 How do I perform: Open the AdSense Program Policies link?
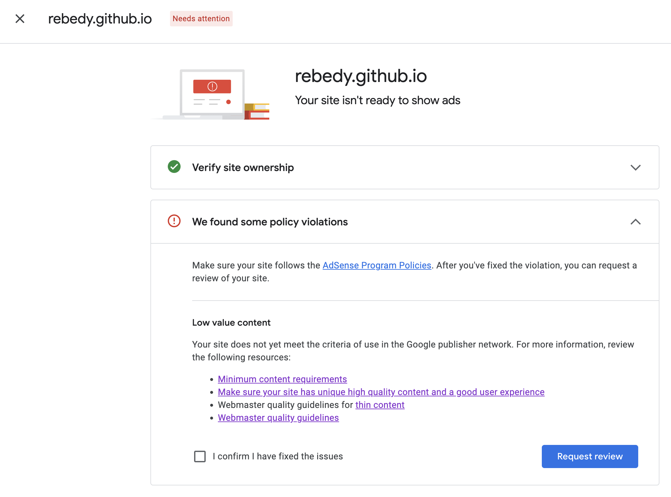(377, 265)
